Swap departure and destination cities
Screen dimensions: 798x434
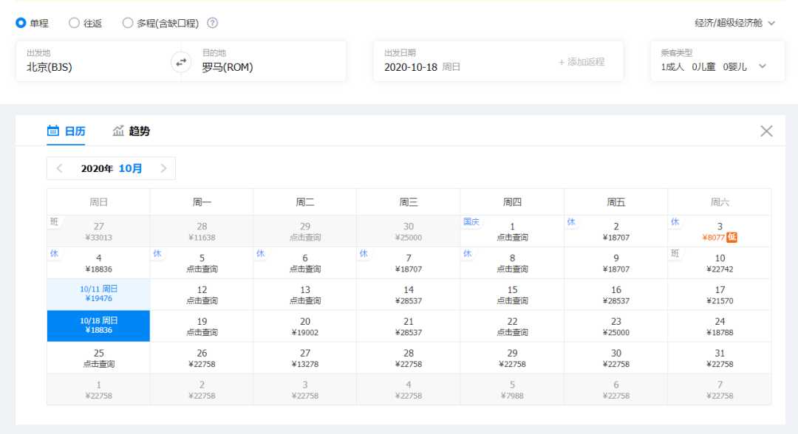pos(181,63)
